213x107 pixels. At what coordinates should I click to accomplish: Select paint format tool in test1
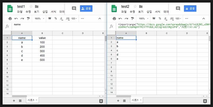(28, 19)
